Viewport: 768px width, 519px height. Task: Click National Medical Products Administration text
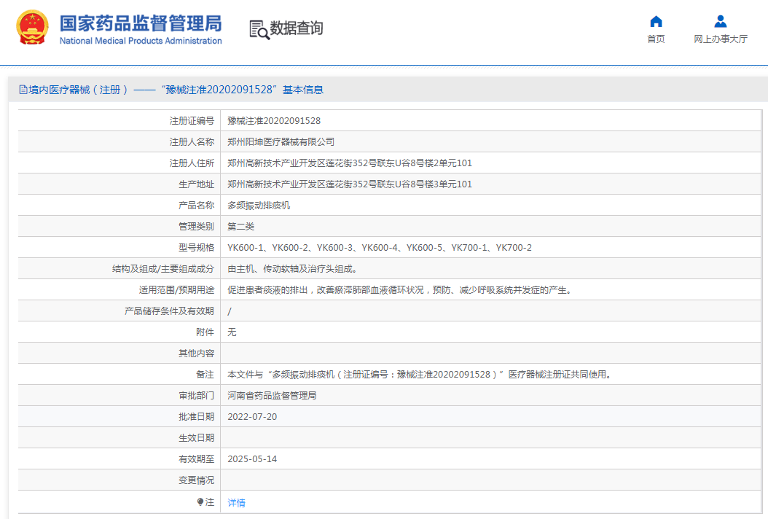[x=141, y=41]
